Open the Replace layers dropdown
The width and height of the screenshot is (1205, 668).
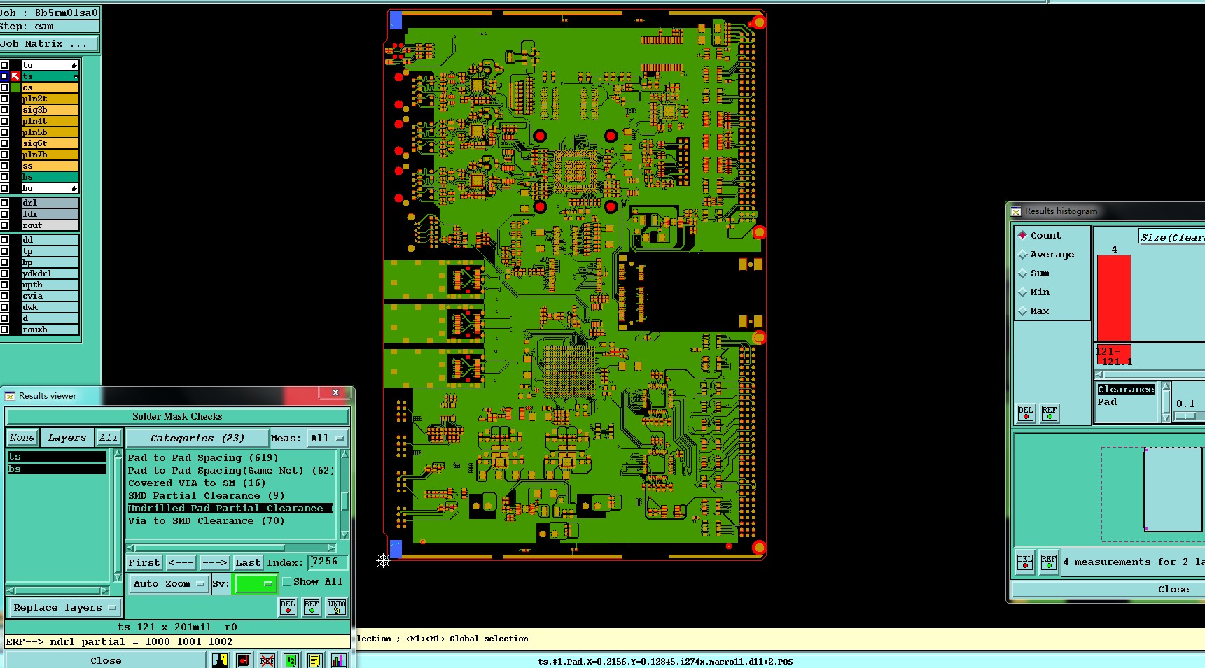tap(64, 607)
